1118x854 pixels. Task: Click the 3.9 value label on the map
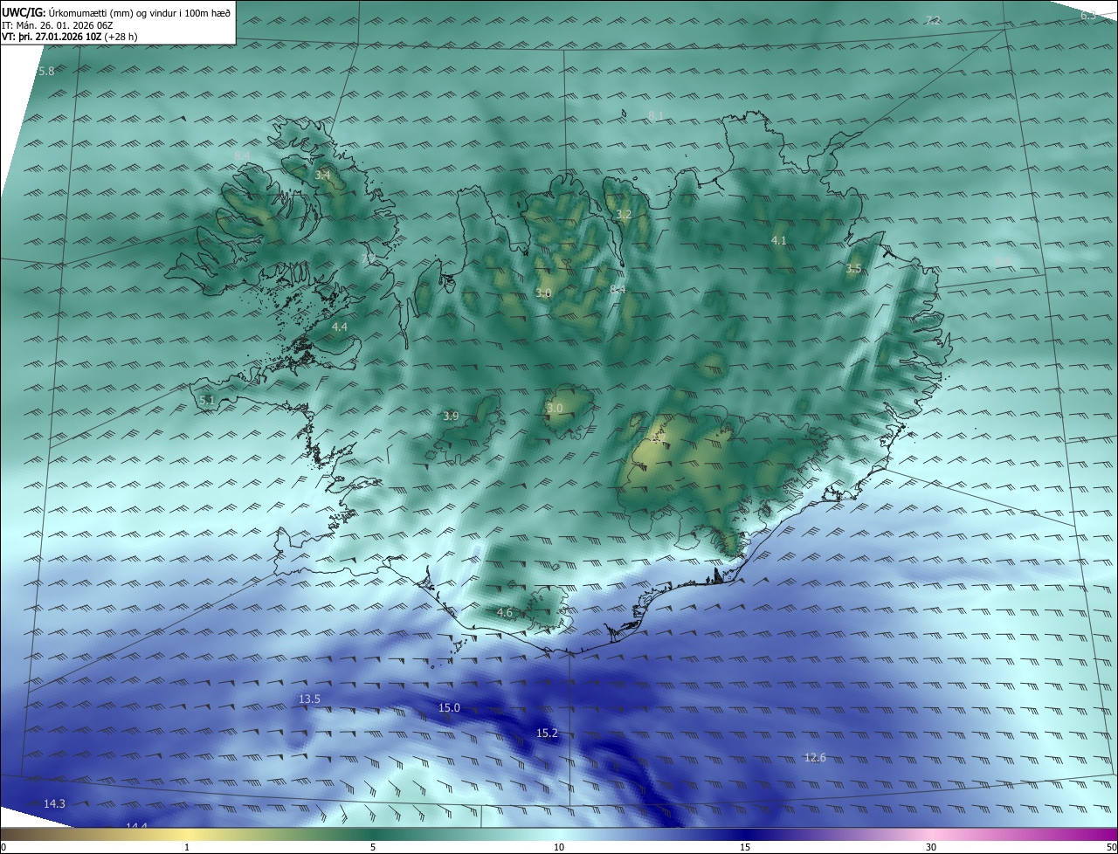[x=451, y=417]
